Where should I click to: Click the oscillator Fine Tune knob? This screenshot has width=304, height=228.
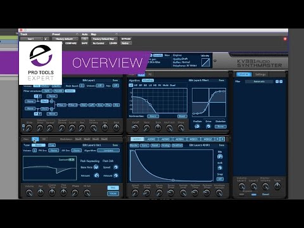tap(63, 193)
